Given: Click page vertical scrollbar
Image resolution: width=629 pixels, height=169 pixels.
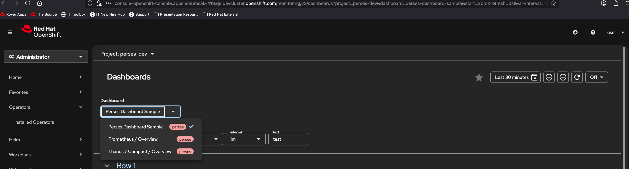Looking at the screenshot, I should click(x=624, y=107).
